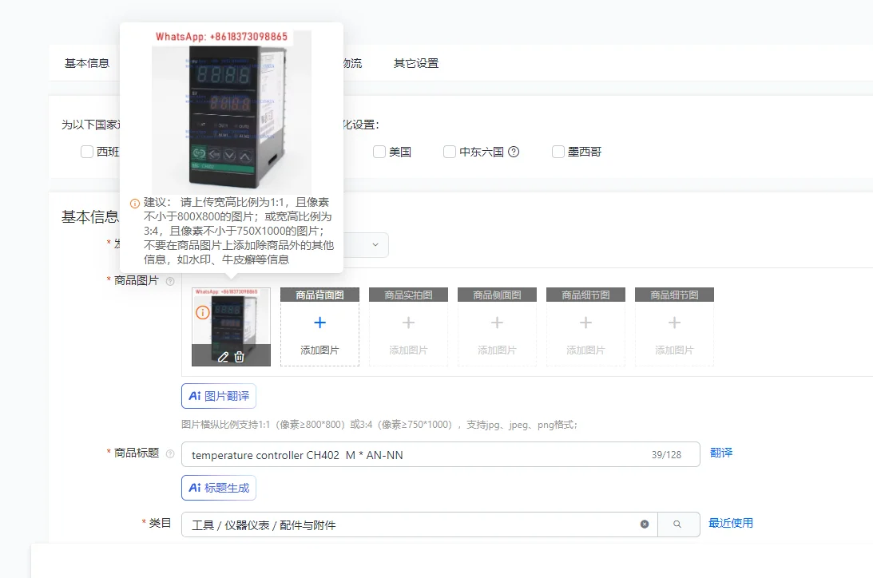Click the search icon in the 类目 field
Image resolution: width=873 pixels, height=578 pixels.
(x=677, y=524)
